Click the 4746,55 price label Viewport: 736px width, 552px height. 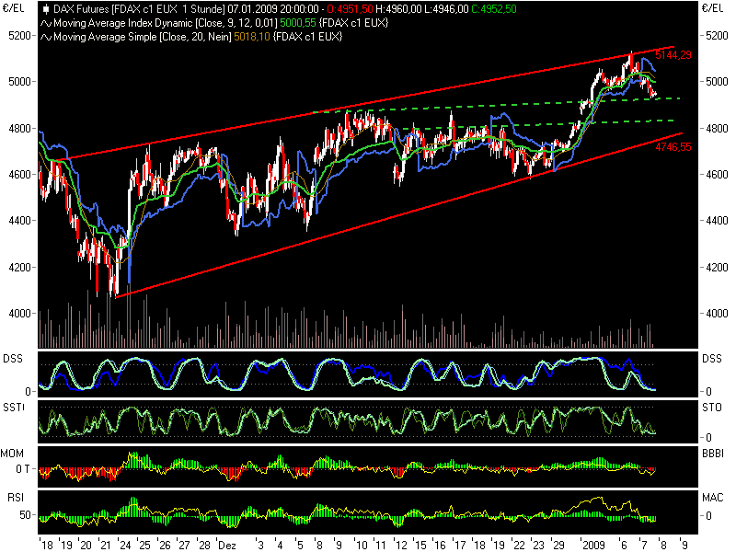[672, 145]
